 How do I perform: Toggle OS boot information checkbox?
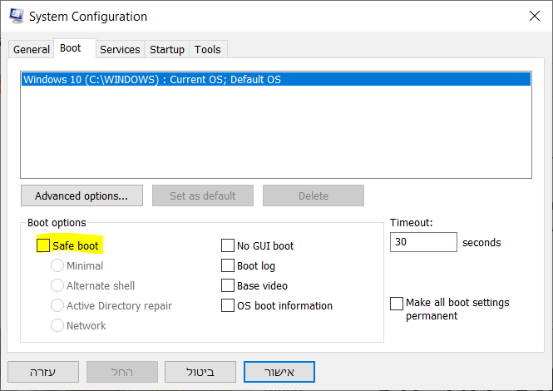point(228,306)
